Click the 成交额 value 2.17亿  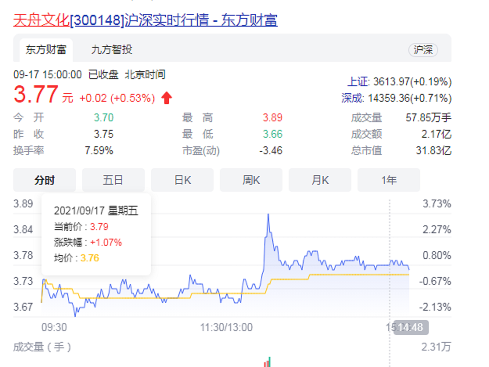tap(435, 134)
